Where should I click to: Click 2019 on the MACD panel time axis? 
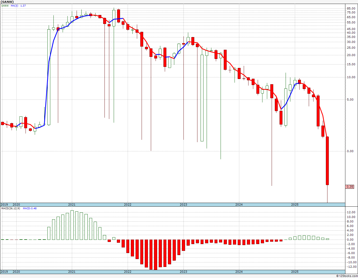click(4, 272)
